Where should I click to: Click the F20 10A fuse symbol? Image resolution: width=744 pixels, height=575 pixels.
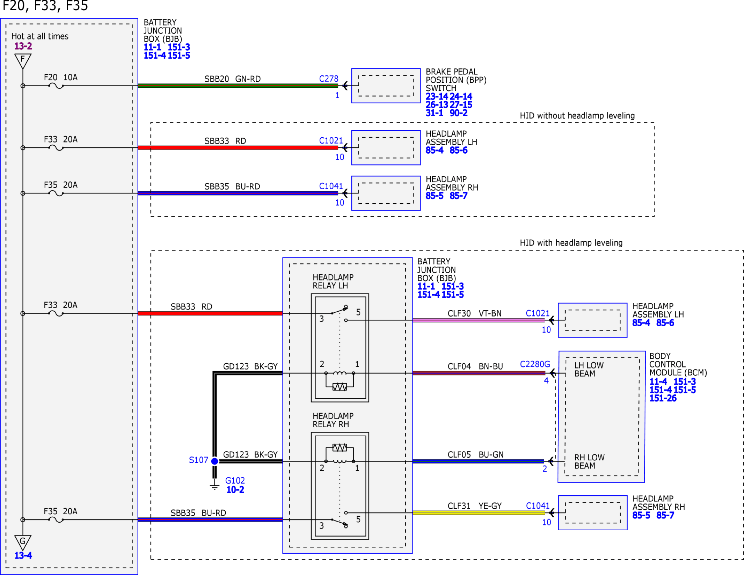[x=56, y=86]
